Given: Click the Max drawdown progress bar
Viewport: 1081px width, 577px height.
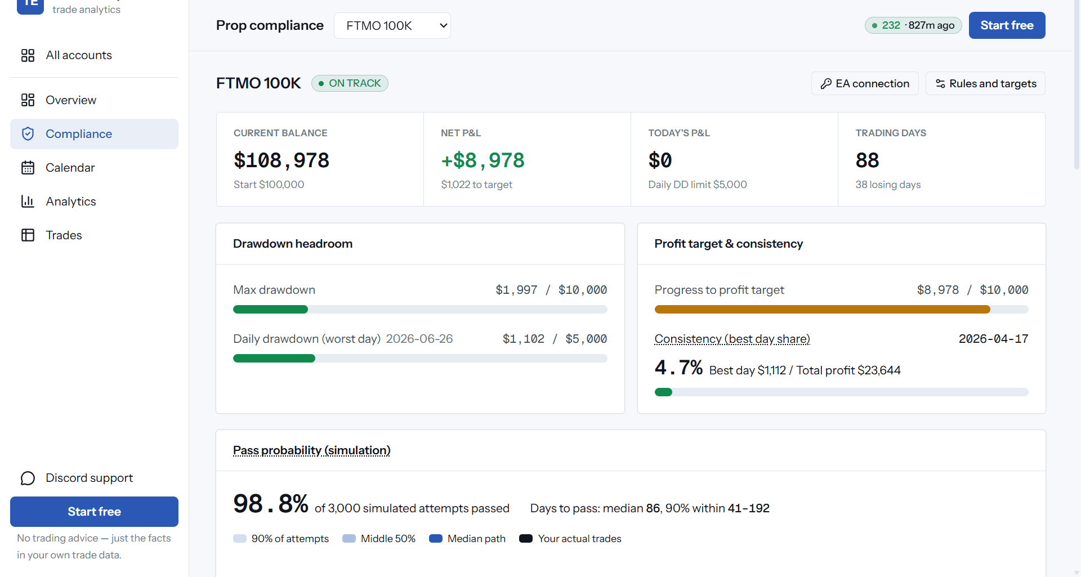Looking at the screenshot, I should tap(420, 309).
